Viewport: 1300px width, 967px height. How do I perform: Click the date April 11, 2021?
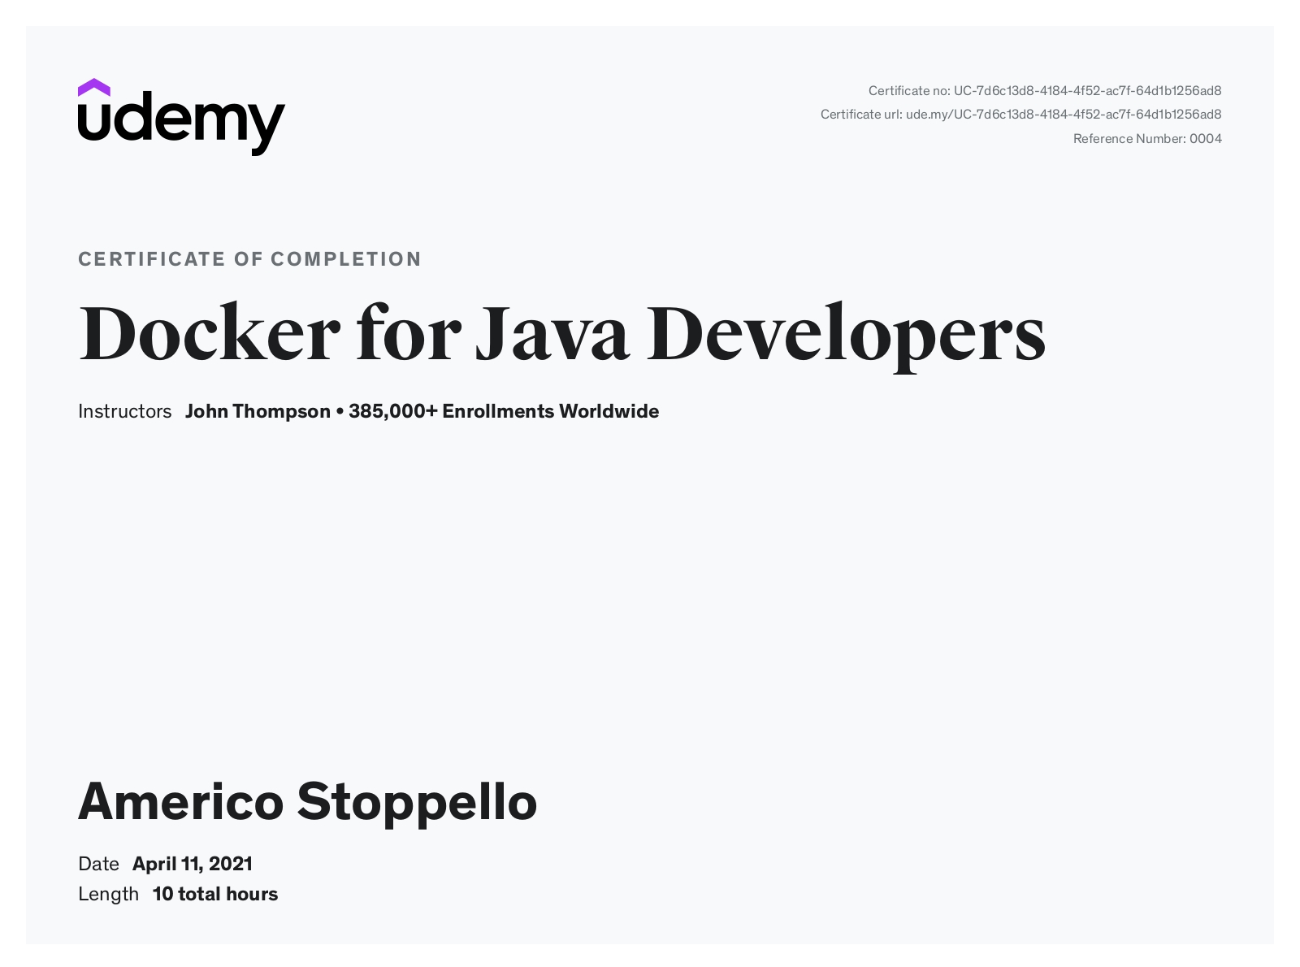193,864
